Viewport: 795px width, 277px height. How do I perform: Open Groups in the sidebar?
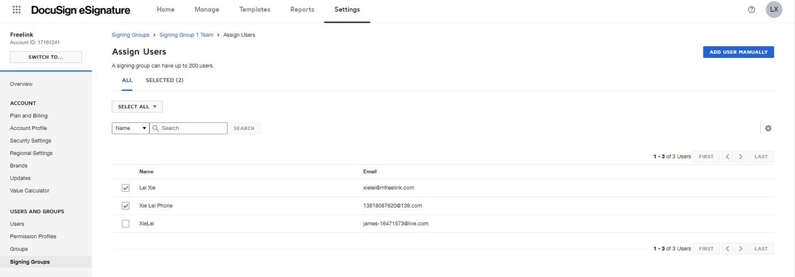pyautogui.click(x=19, y=249)
